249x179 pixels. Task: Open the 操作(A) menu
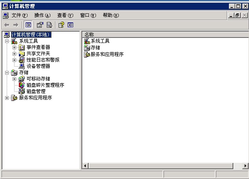pyautogui.click(x=42, y=15)
